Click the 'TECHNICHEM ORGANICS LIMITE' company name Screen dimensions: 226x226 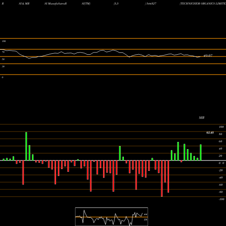tap(203, 4)
